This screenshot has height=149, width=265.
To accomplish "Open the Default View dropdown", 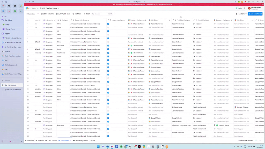I will [x=32, y=14].
